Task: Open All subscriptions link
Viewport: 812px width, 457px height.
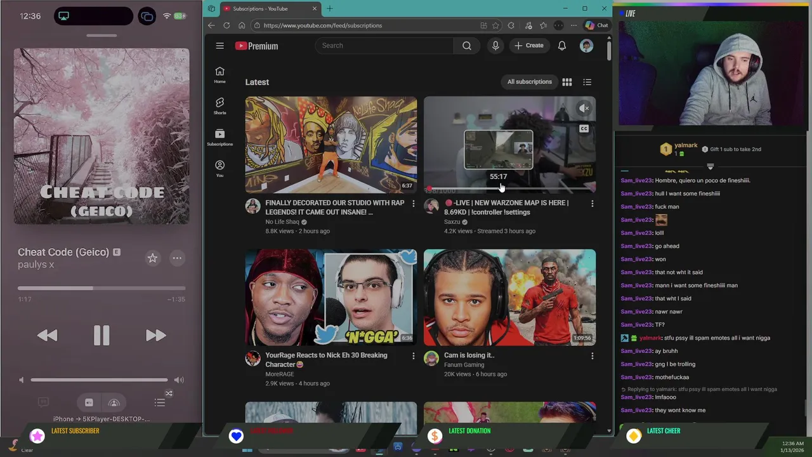Action: pos(530,82)
